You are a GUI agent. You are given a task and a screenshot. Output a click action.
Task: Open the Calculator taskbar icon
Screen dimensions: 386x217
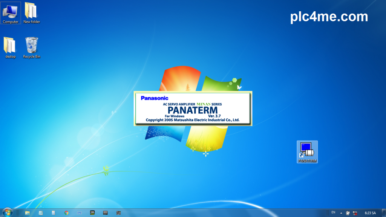click(x=54, y=213)
